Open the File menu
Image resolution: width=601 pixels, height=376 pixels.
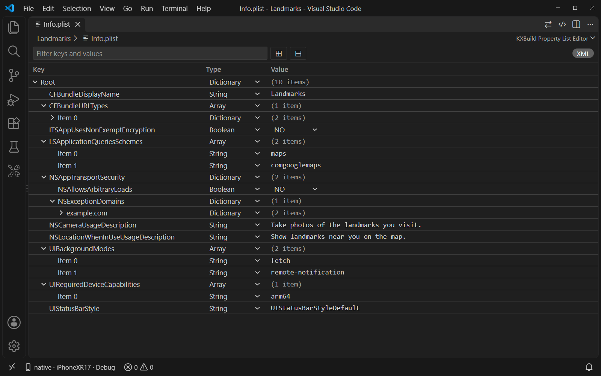click(x=29, y=8)
